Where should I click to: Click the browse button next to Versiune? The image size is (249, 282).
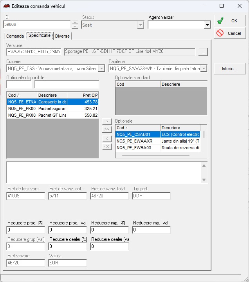click(202, 52)
